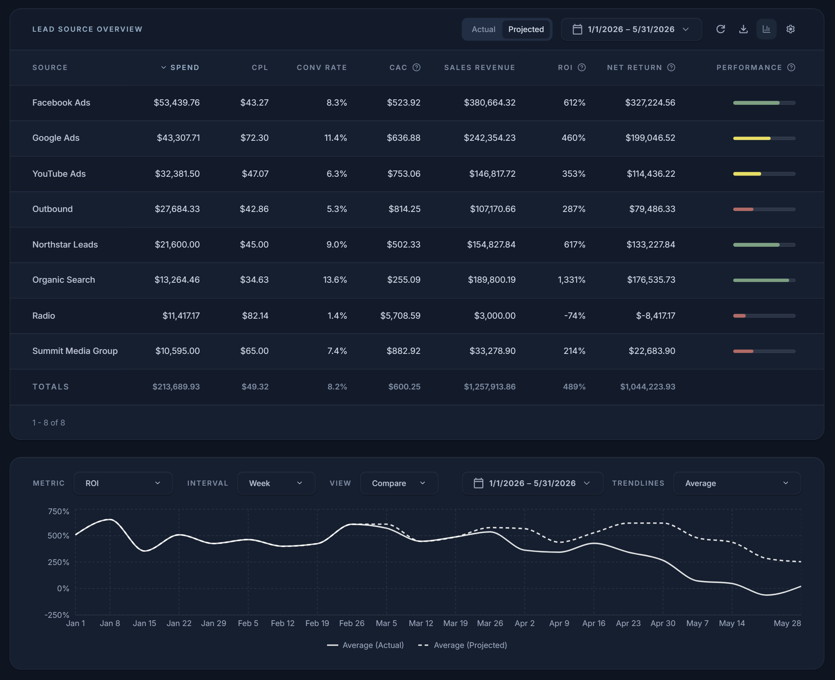Image resolution: width=835 pixels, height=680 pixels.
Task: Click the Google Ads CPL $72.30
Action: click(254, 138)
